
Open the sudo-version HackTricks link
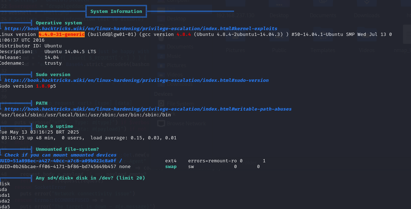(136, 80)
